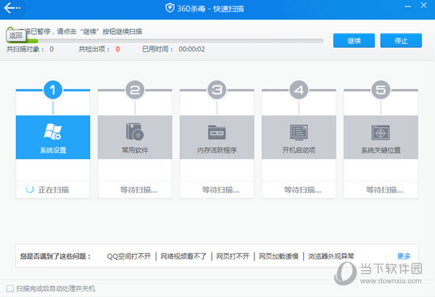Enable auto shutdown after scan checkbox
Screen dimensions: 435x297
coord(10,288)
